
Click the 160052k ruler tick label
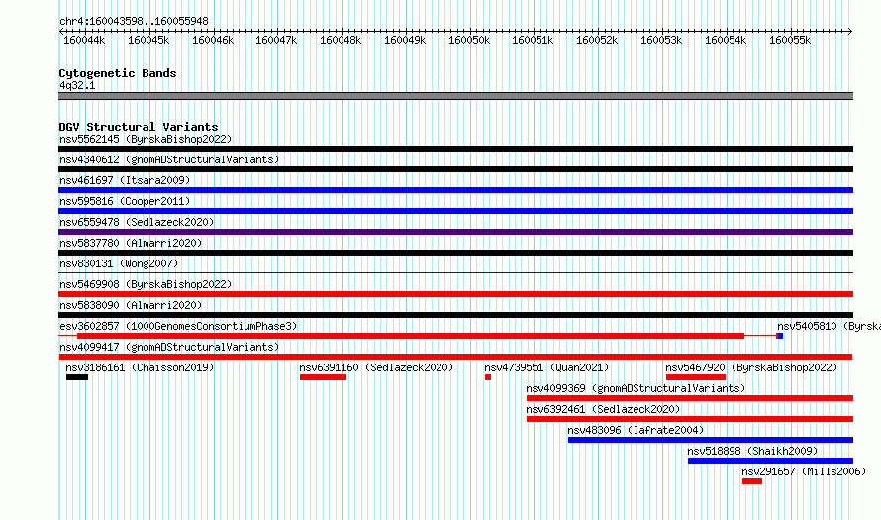[x=597, y=40]
